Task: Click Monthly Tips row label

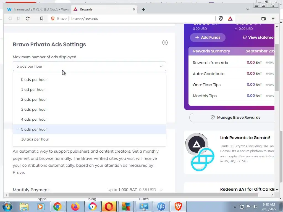Action: coord(205,96)
